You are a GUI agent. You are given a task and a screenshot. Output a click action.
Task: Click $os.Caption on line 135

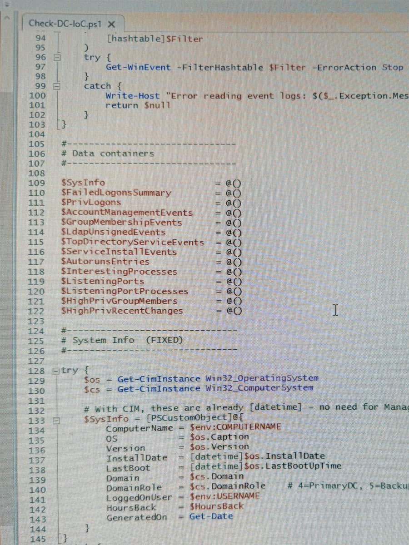(x=219, y=436)
